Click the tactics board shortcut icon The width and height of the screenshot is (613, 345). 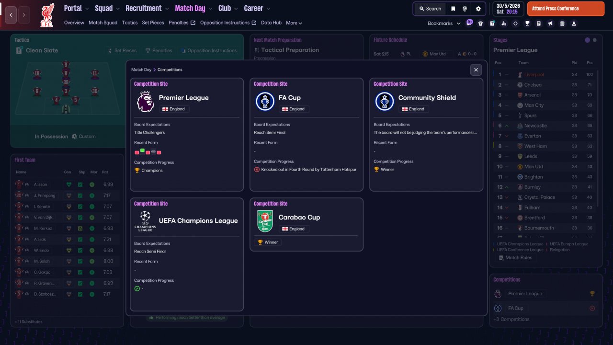coord(492,23)
